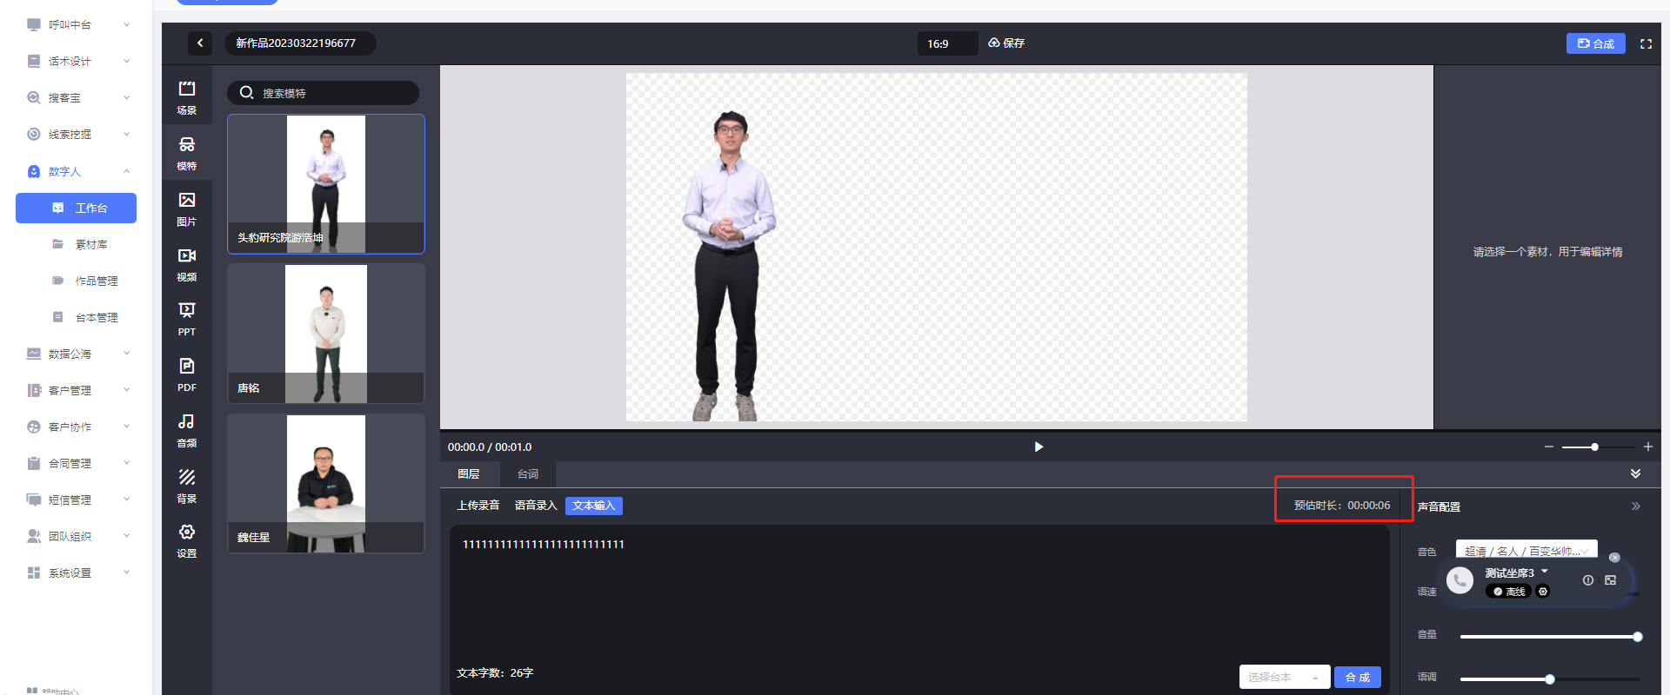Click the top-right 合成 button
Viewport: 1670px width, 695px height.
1595,43
